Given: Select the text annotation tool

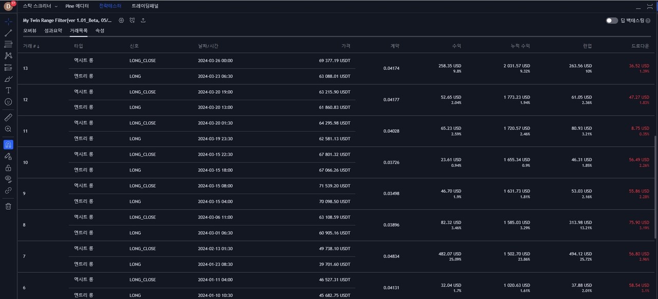Looking at the screenshot, I should coord(8,90).
